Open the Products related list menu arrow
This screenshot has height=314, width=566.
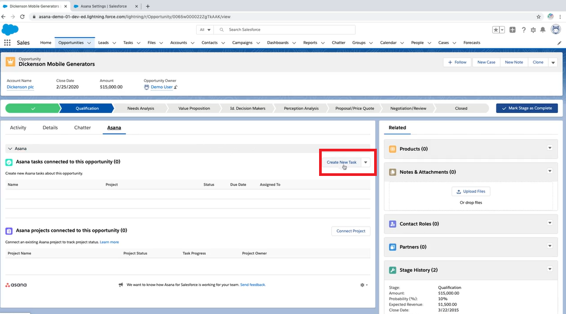pos(550,148)
